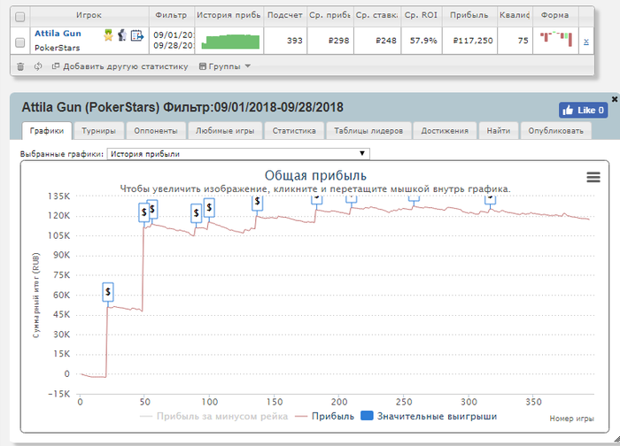Click the 09/01–09/28 filter date cell

click(x=172, y=41)
